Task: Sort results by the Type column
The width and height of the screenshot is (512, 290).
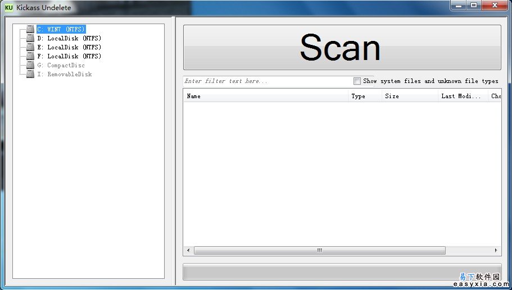Action: [x=365, y=96]
